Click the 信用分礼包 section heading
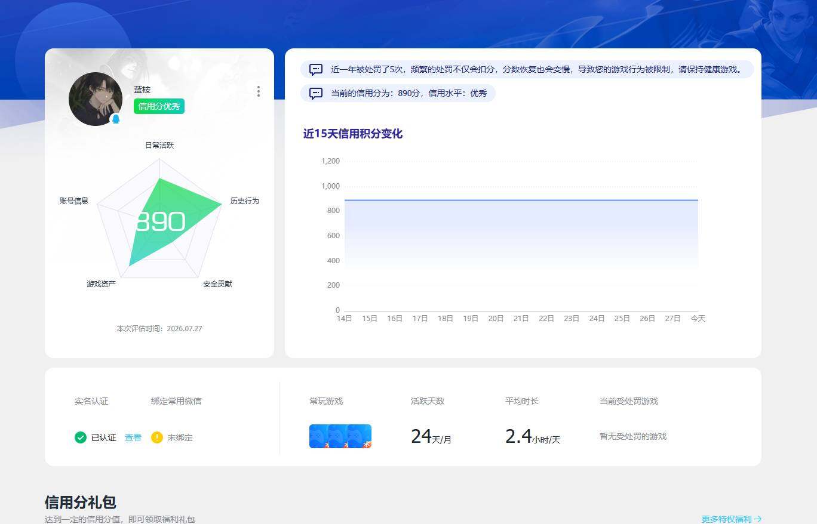This screenshot has width=817, height=524. (81, 502)
